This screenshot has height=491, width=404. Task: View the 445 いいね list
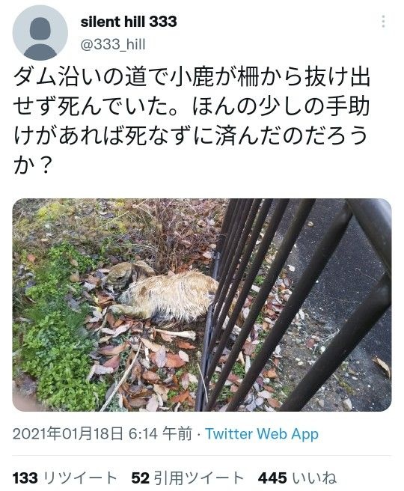point(297,478)
